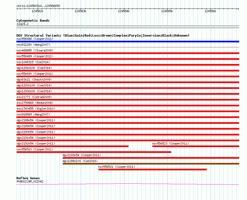This screenshot has width=247, height=200.
Task: Open nsv818869 (Wang2007) variant label
Action: [x=33, y=114]
